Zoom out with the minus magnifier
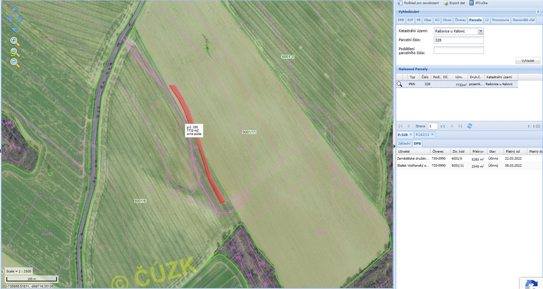 click(15, 63)
